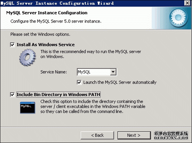The height and width of the screenshot is (143, 192).
Task: Open the Service Name dropdown arrow
Action: click(113, 72)
